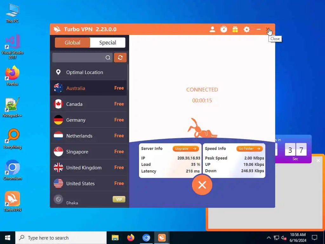Close the Turbo VPN window

[268, 29]
